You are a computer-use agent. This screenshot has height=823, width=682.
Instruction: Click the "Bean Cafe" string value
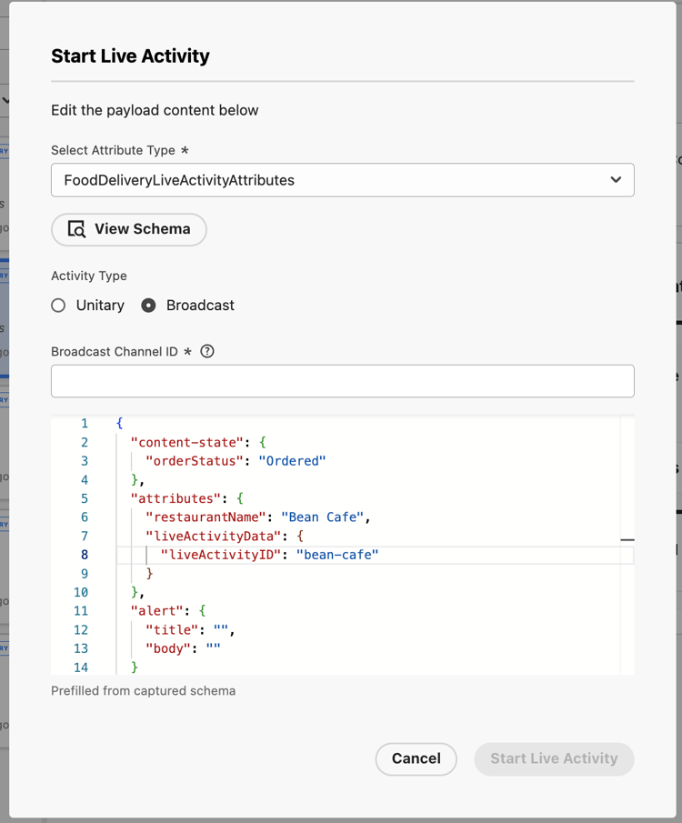coord(323,517)
